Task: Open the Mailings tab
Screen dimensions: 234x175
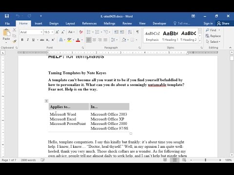Action: 109,23
